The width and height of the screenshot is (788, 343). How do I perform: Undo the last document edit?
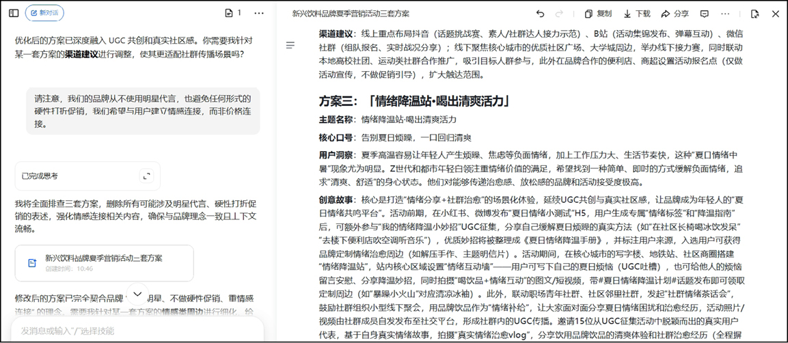pos(540,14)
